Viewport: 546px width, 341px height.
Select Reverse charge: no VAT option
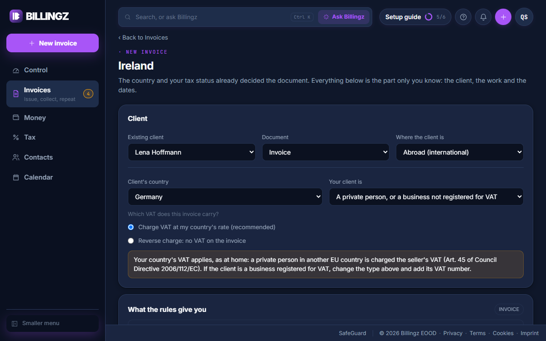(x=131, y=241)
